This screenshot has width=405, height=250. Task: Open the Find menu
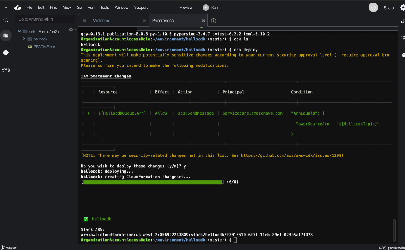[53, 7]
